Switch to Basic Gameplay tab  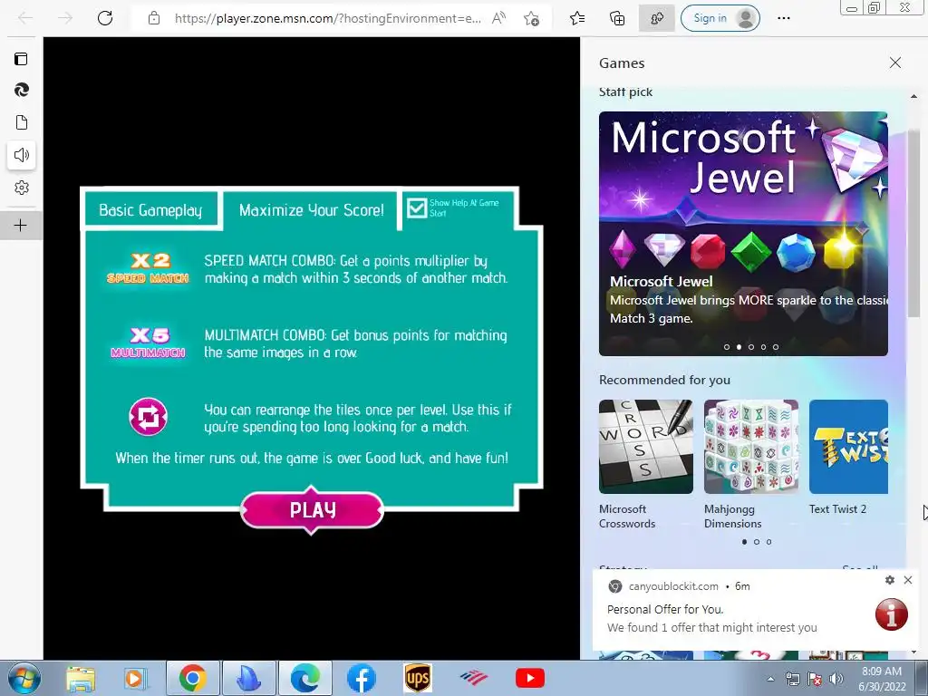pos(151,210)
